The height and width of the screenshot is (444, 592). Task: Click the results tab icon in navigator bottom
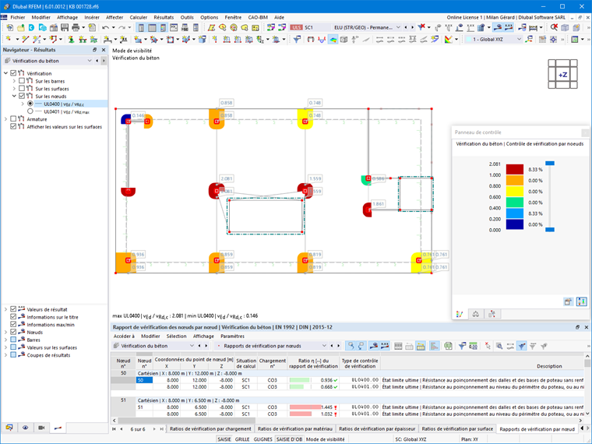(58, 428)
